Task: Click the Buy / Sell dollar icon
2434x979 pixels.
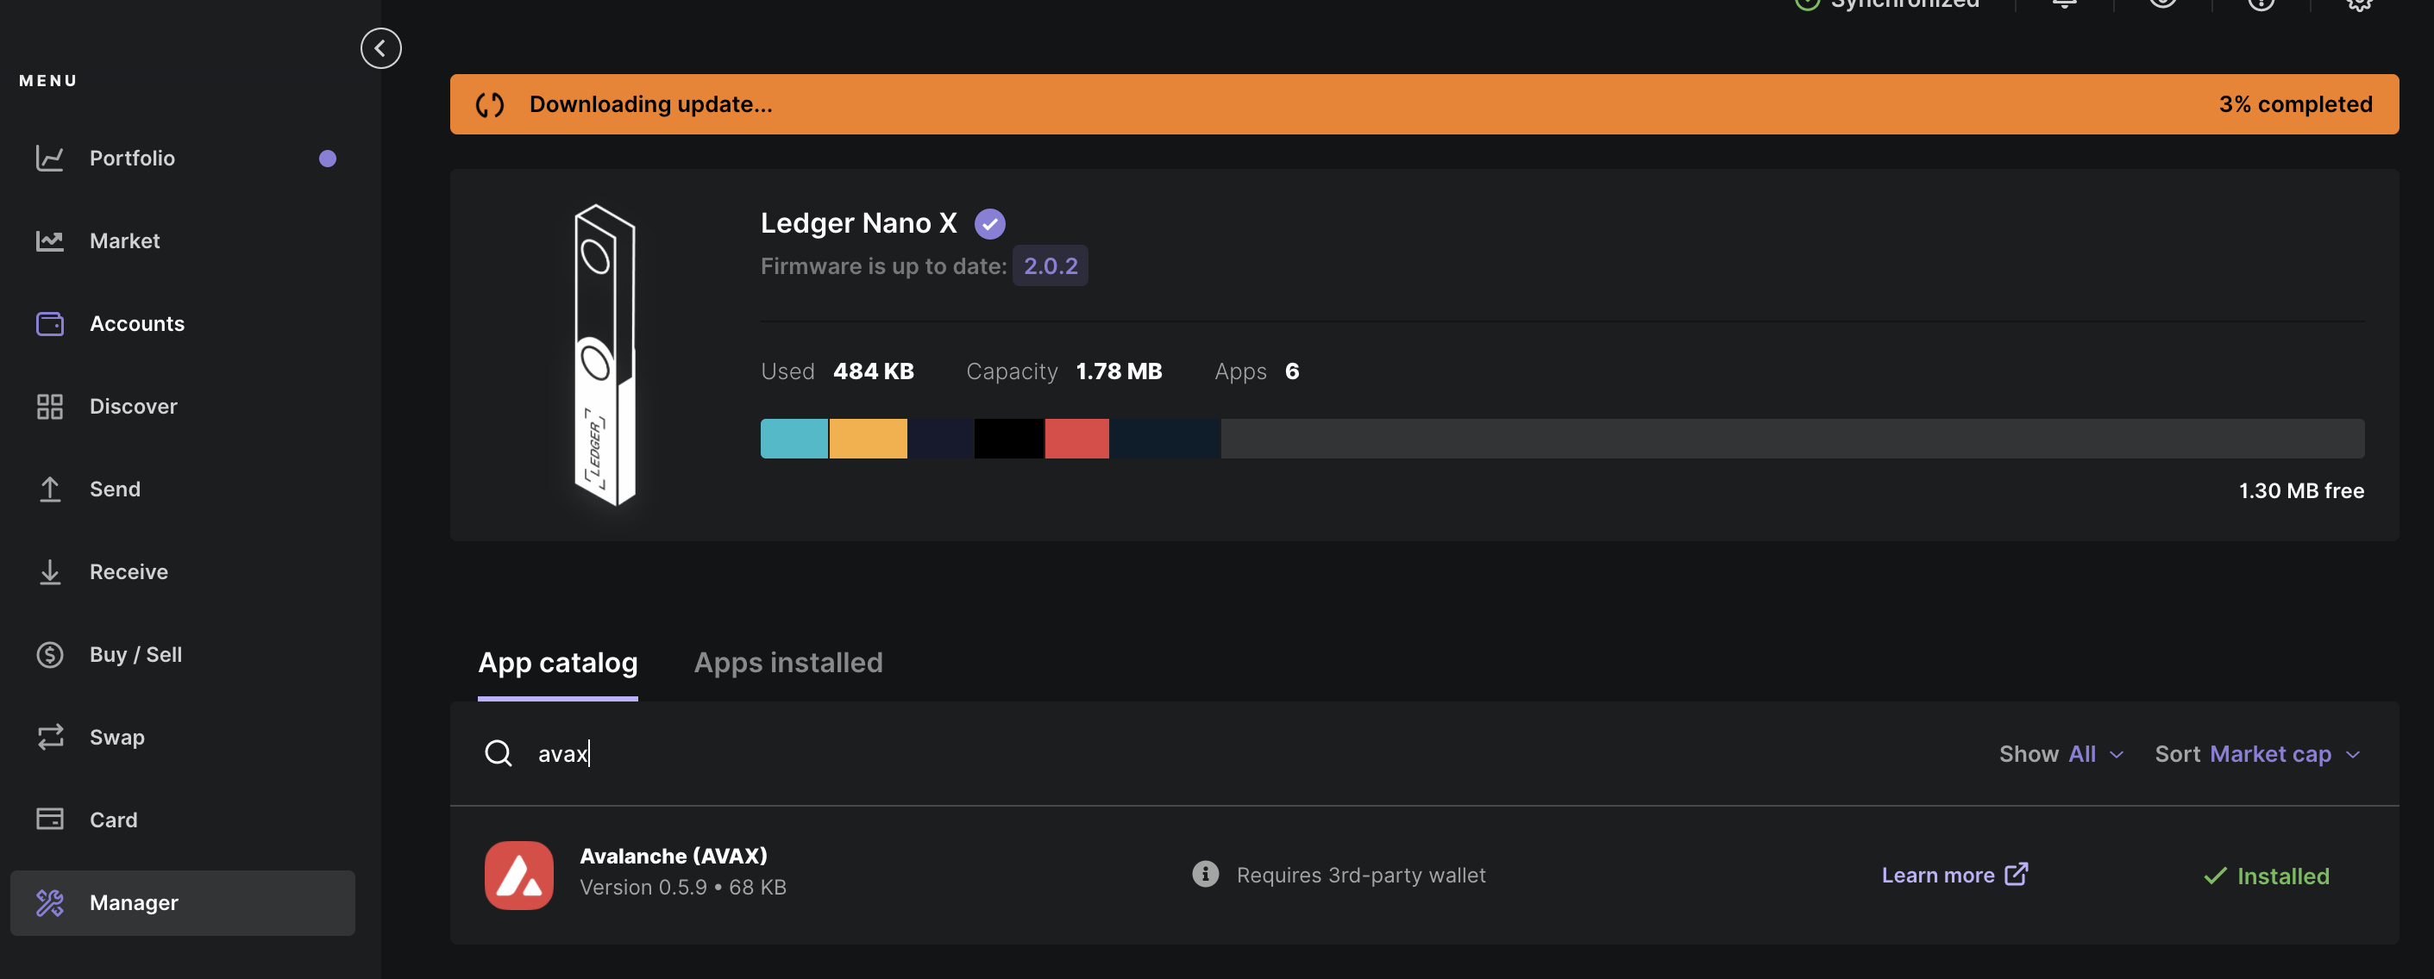Action: tap(50, 654)
